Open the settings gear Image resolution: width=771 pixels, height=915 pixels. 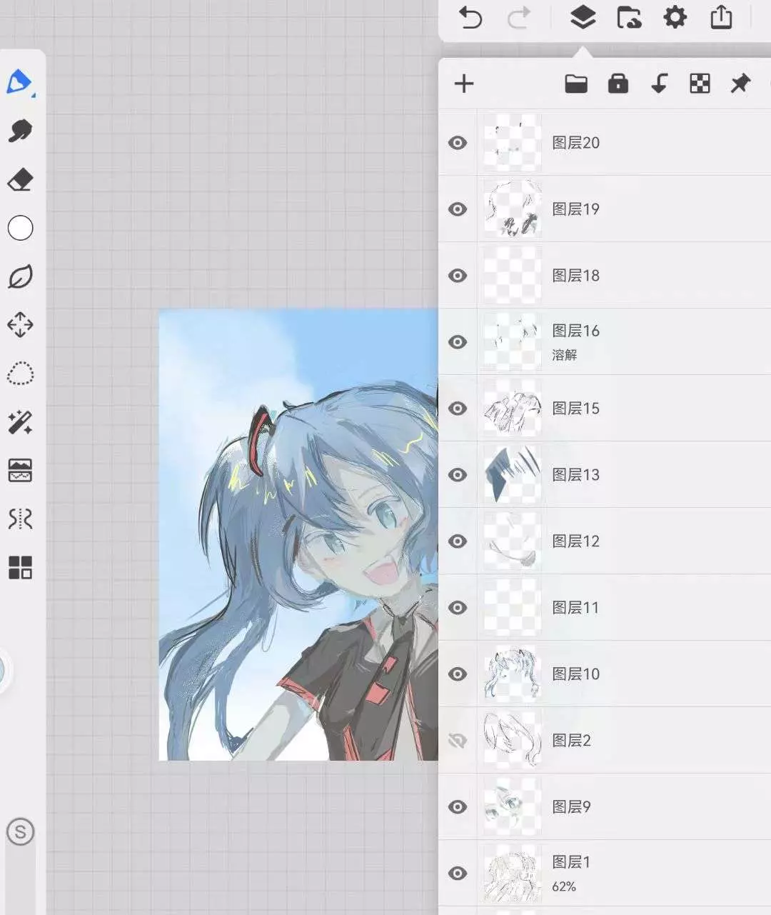pyautogui.click(x=675, y=17)
